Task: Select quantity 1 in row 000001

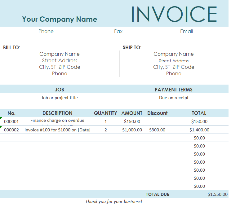Action: tap(106, 121)
